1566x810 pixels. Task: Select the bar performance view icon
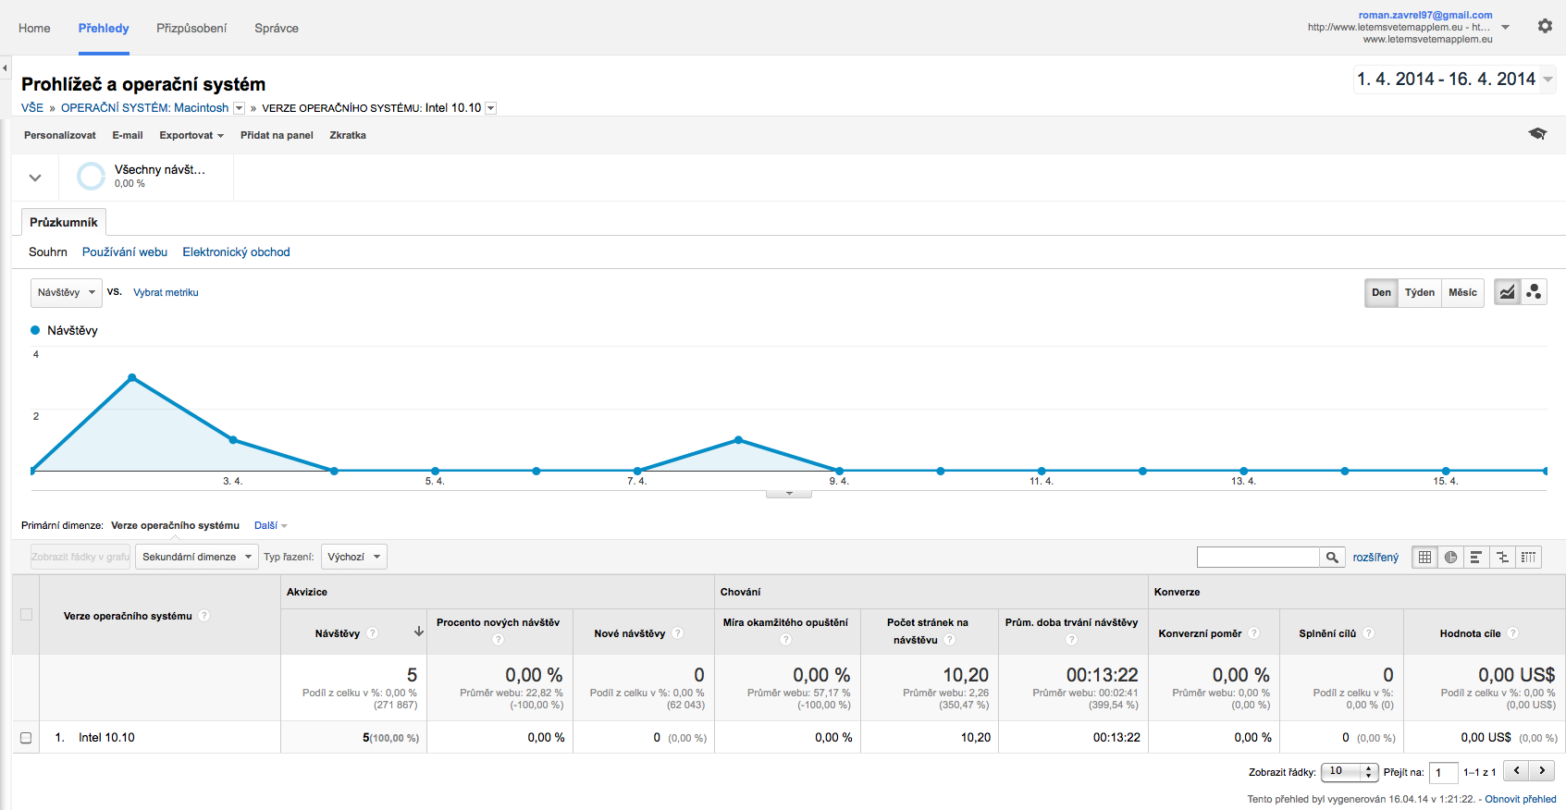(1476, 557)
